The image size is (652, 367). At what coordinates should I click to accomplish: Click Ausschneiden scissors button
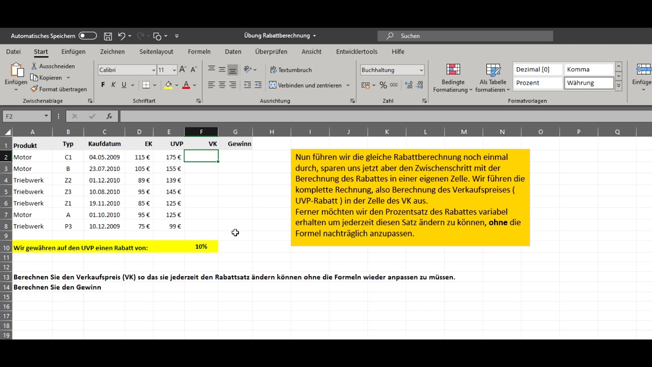(52, 66)
